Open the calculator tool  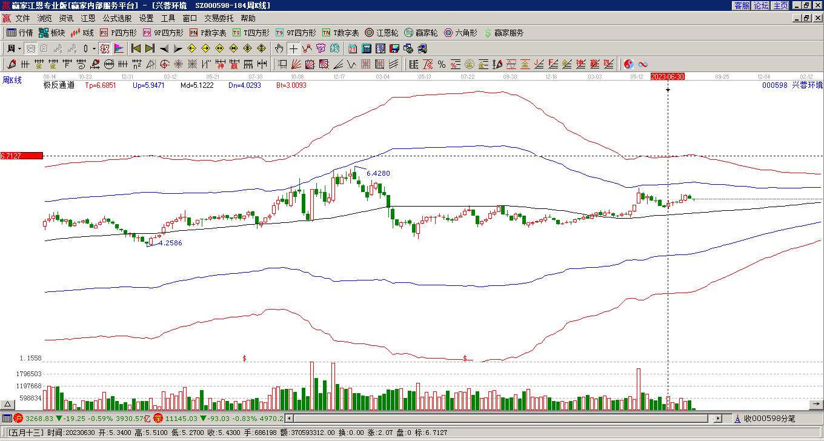point(367,48)
